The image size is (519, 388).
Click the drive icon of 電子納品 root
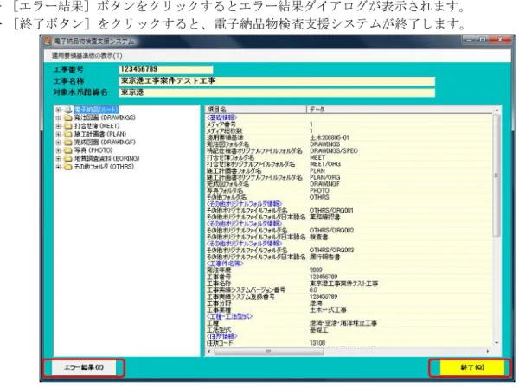(x=67, y=110)
